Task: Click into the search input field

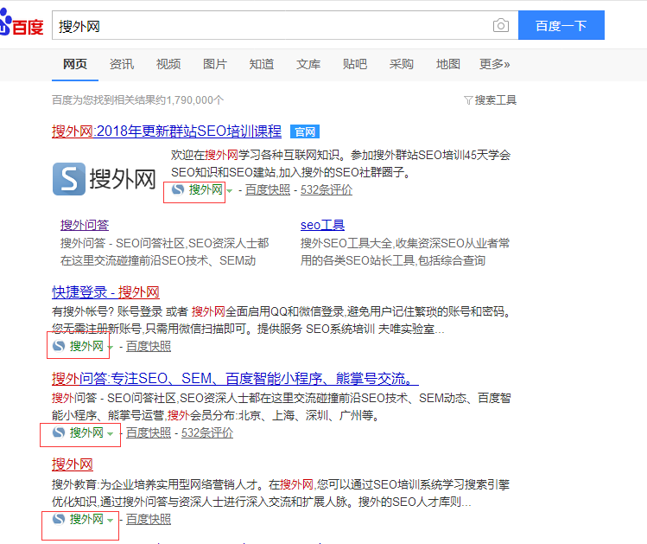Action: (268, 26)
